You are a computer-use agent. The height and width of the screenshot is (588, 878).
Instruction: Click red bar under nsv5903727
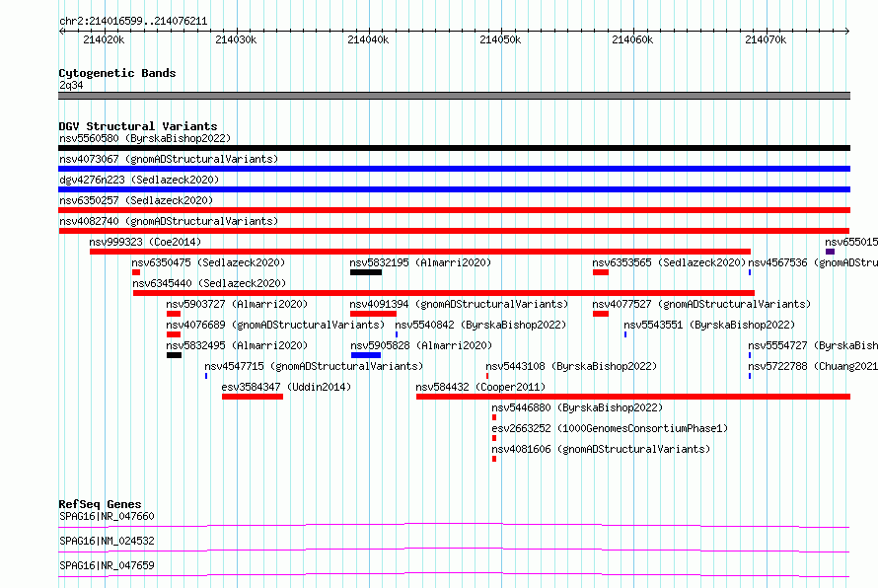tap(174, 314)
